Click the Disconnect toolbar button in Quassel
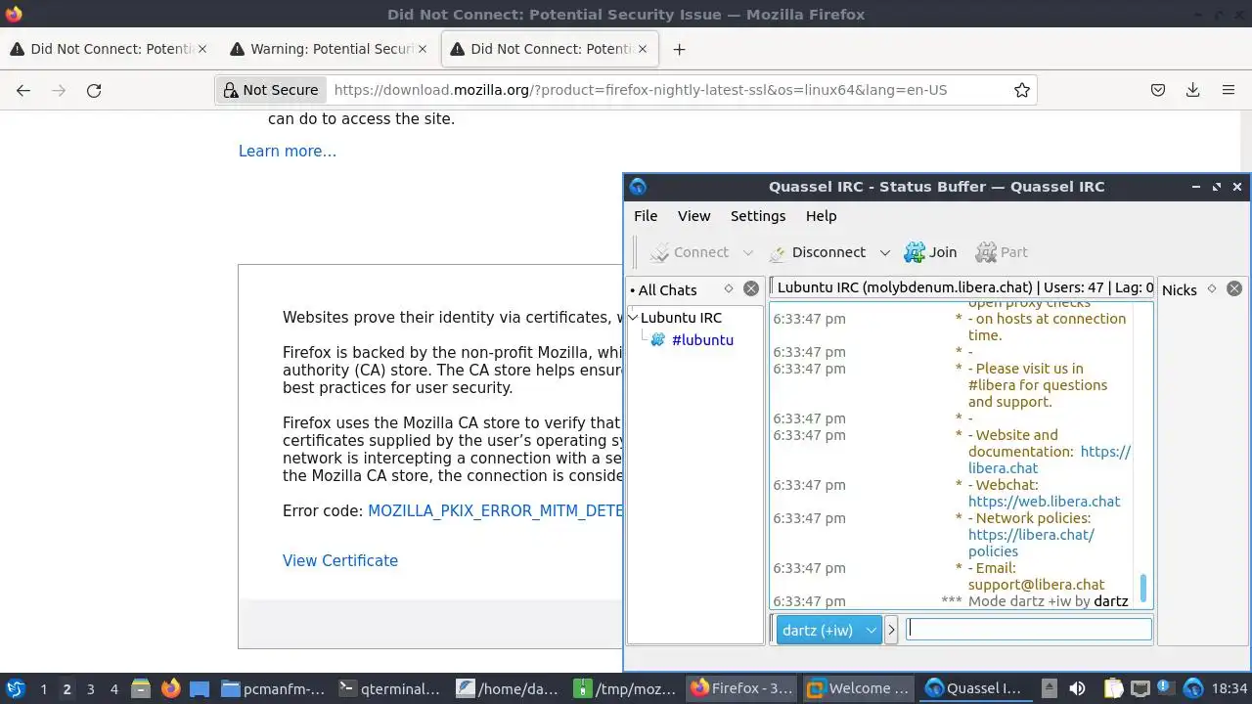Screen dimensions: 1252x704 coord(818,252)
